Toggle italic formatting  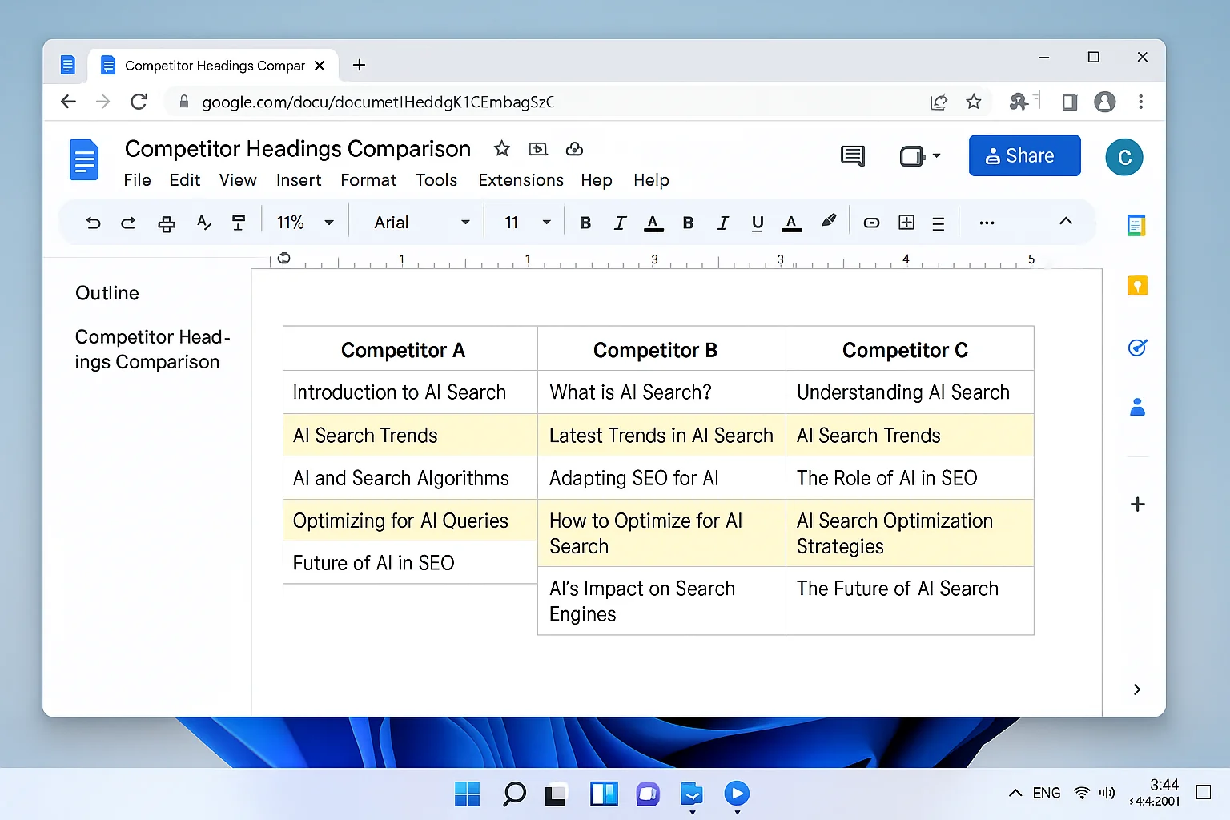tap(620, 222)
